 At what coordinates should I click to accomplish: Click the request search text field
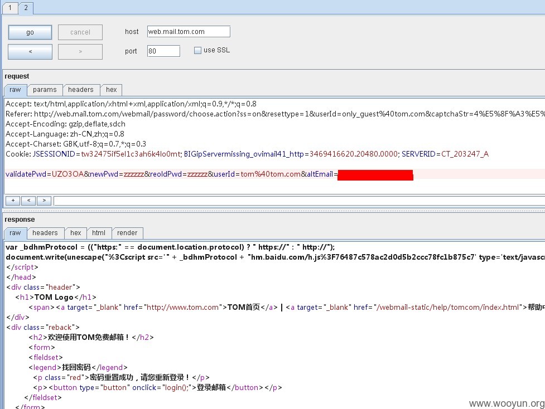pyautogui.click(x=299, y=201)
